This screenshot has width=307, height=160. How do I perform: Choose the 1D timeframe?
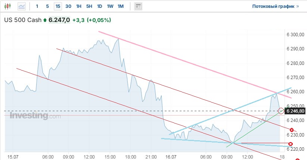[x=99, y=6]
